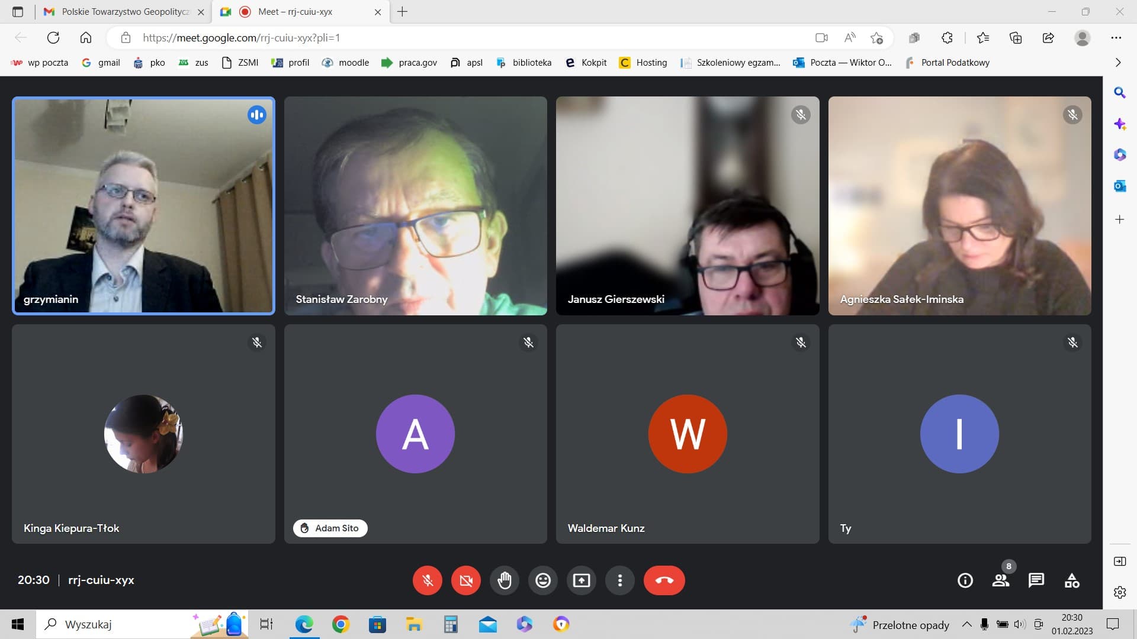Screen dimensions: 1137x639
Task: Leave call with red hangup button
Action: [x=664, y=580]
